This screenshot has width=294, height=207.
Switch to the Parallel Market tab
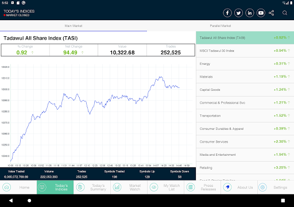click(220, 26)
